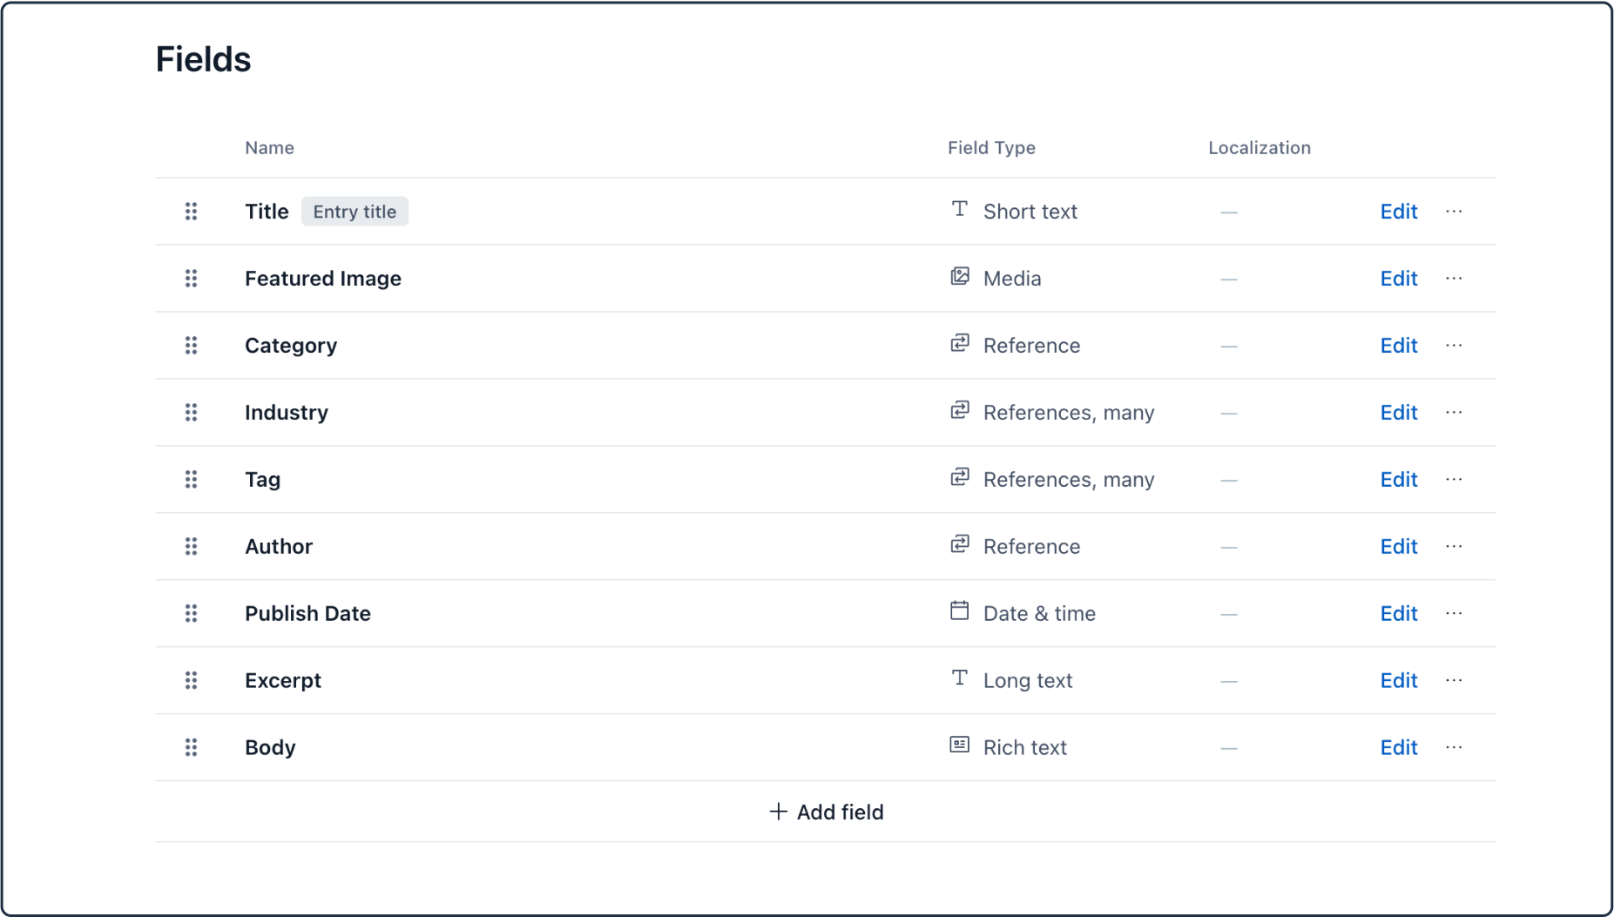Click the Media icon for Featured Image

tap(959, 277)
